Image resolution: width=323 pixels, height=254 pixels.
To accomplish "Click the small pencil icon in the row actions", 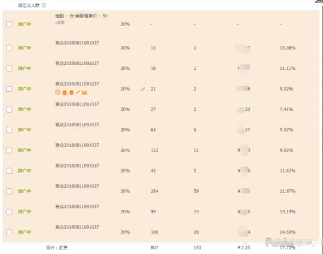I will 78,92.
